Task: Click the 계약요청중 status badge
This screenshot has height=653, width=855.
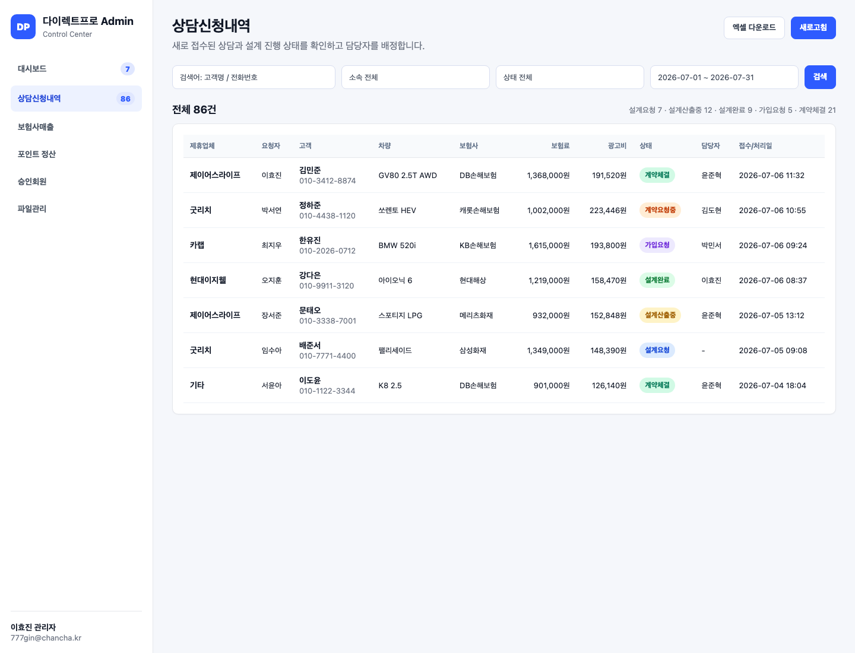Action: [660, 210]
